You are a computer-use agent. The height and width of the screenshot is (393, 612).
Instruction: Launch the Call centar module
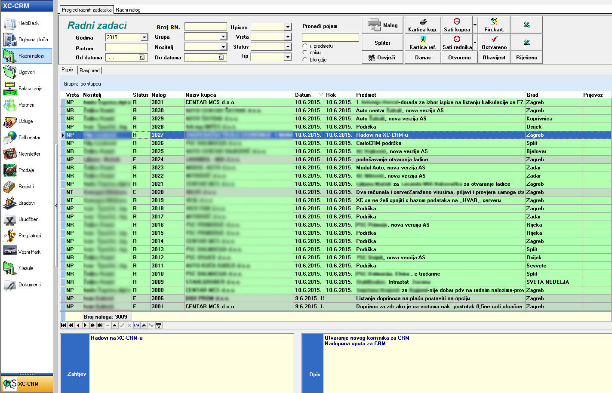tap(27, 138)
